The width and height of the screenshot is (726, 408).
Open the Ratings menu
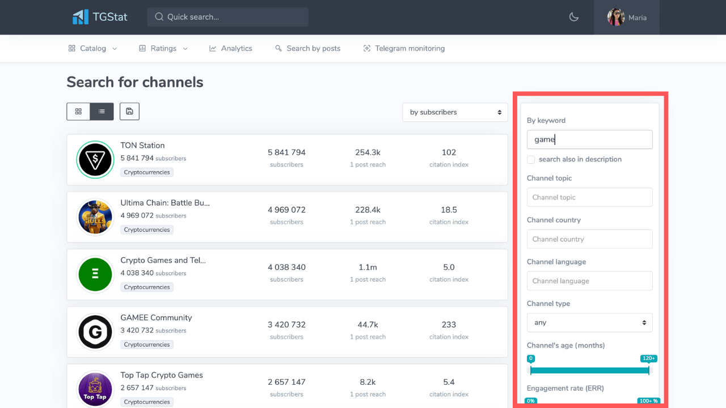click(x=163, y=49)
